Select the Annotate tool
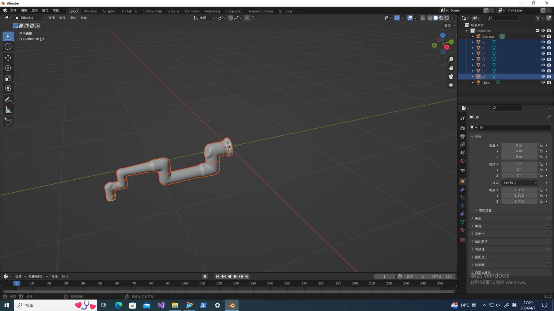 tap(8, 100)
